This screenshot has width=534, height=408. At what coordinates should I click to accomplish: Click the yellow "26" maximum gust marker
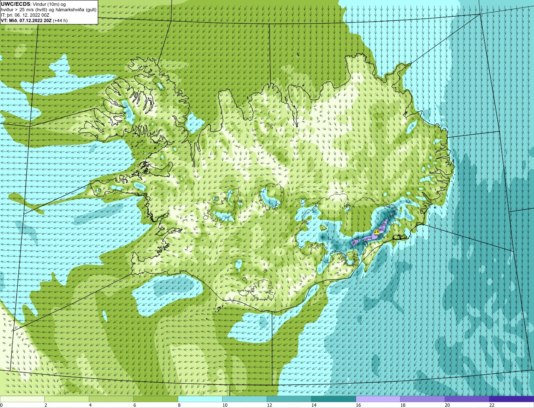coord(377,231)
